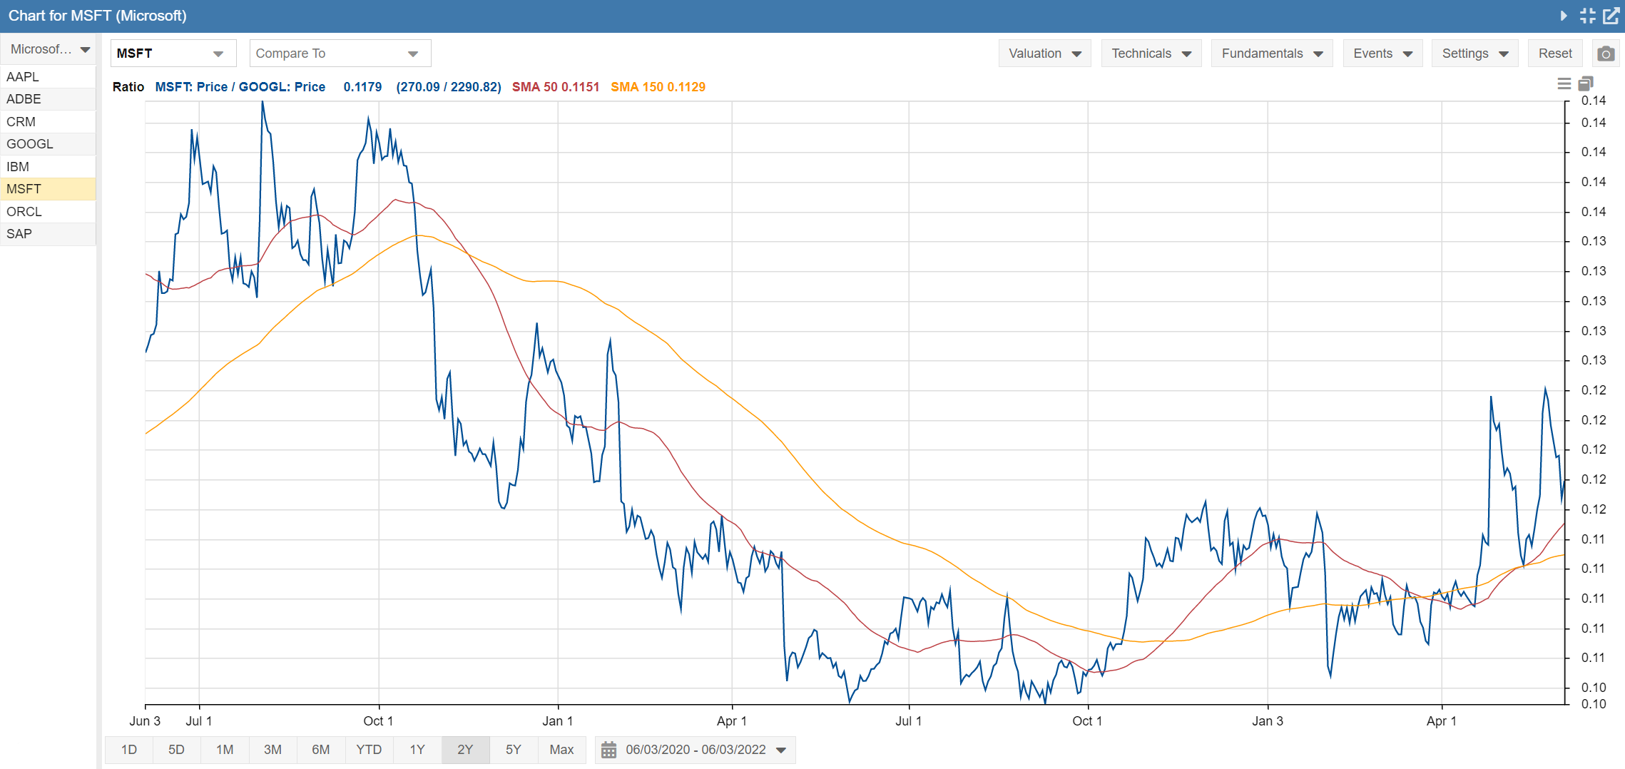Select AAPL in ticker list
Image resolution: width=1625 pixels, height=769 pixels.
tap(48, 76)
